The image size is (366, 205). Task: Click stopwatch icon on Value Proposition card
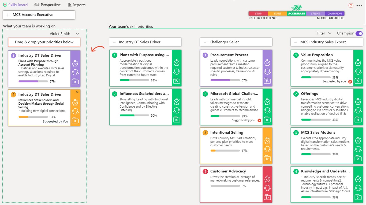[358, 63]
